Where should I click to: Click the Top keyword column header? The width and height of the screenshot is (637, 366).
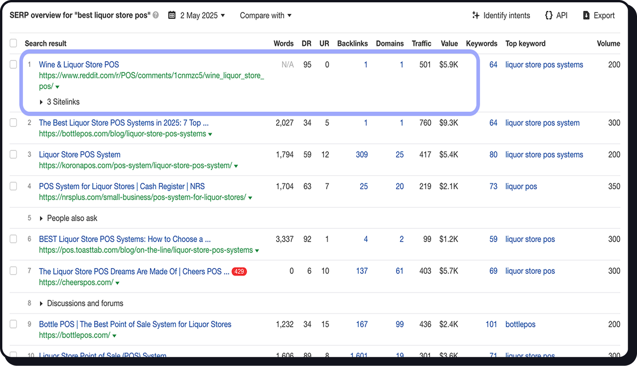click(525, 43)
